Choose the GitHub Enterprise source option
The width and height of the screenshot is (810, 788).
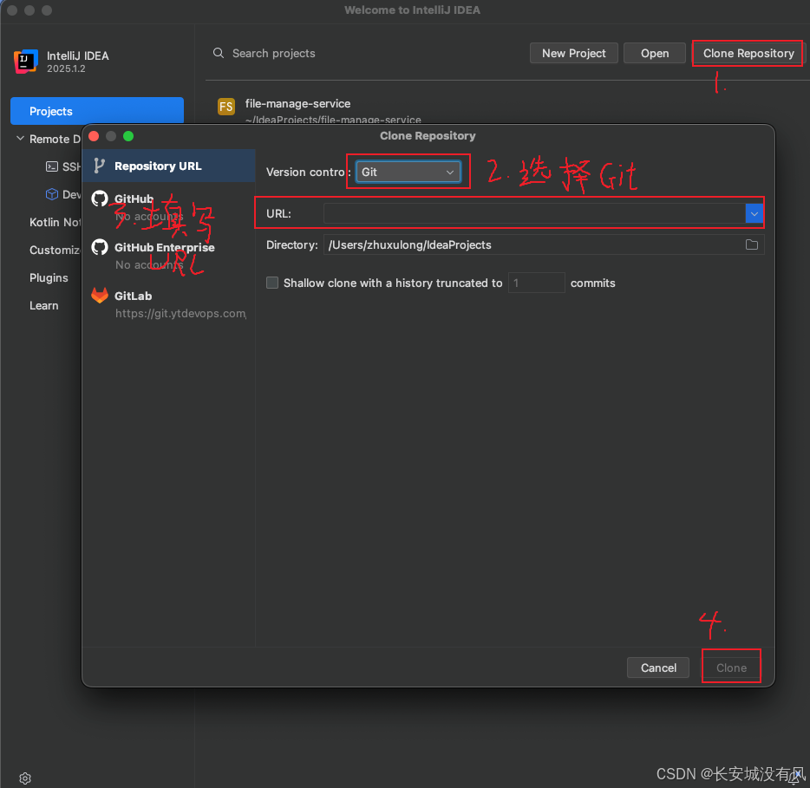click(168, 256)
